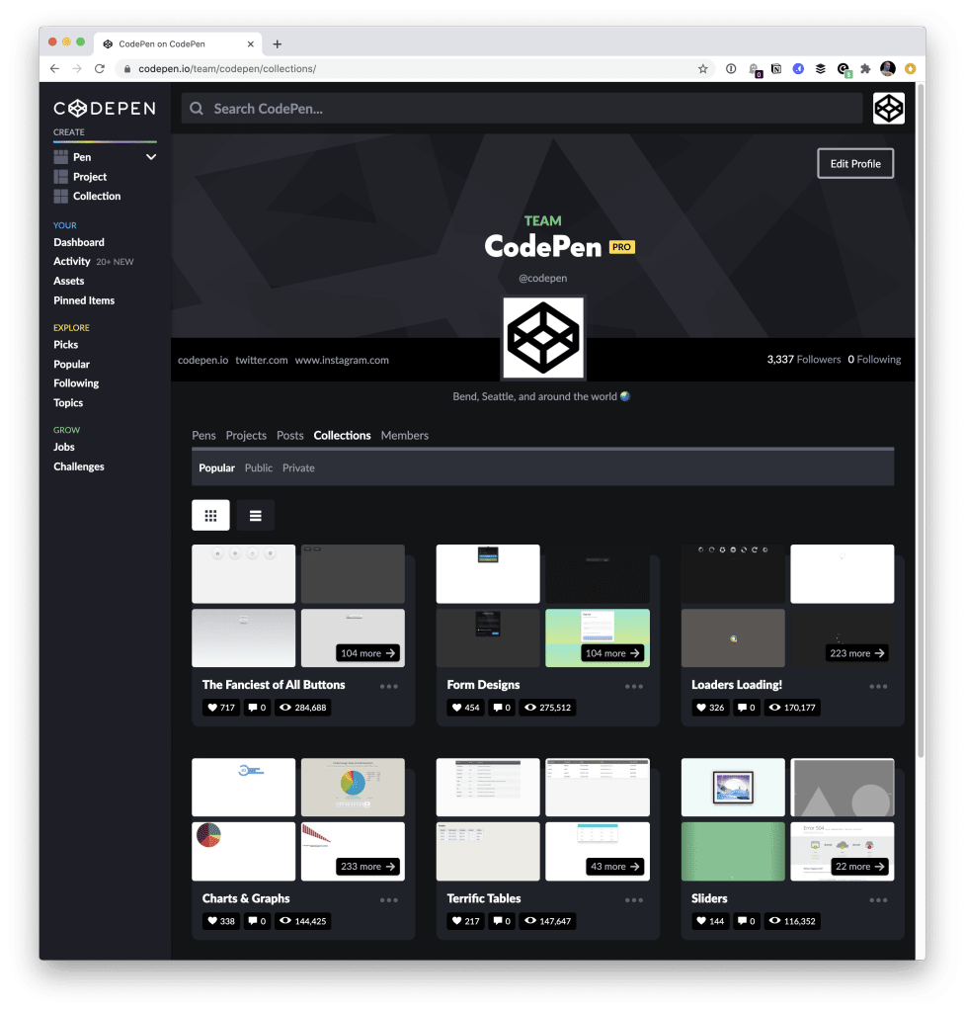Open Challenges in sidebar
The width and height of the screenshot is (965, 1012).
[x=79, y=466]
